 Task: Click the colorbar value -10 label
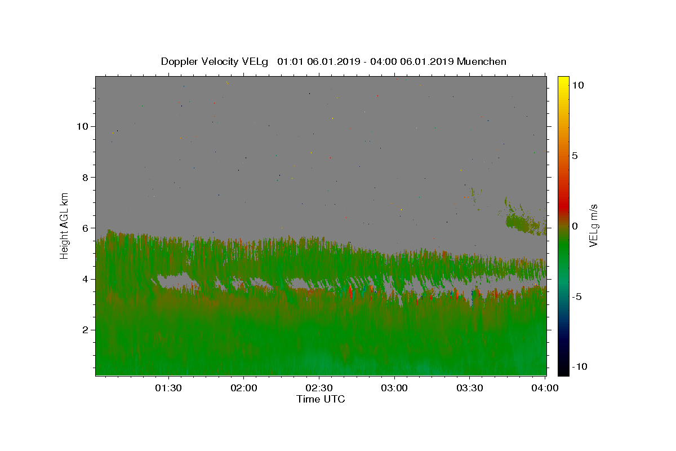[580, 366]
